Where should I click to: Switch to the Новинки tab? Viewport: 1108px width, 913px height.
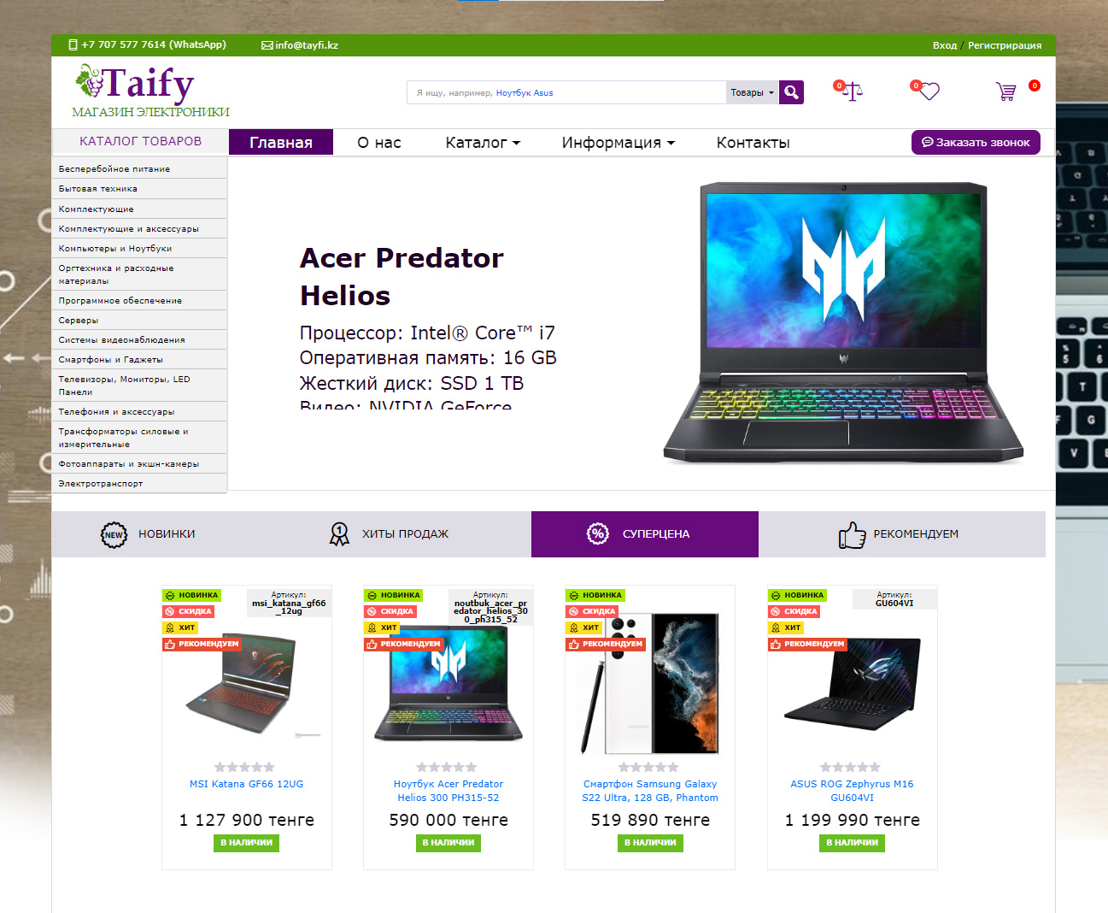(x=148, y=534)
